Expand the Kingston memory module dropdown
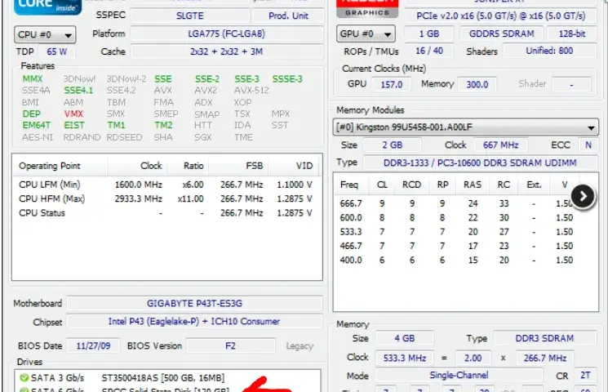This screenshot has width=608, height=392. pos(465,127)
